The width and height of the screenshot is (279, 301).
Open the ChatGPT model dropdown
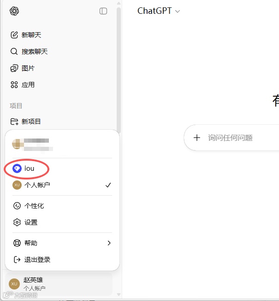click(x=159, y=11)
